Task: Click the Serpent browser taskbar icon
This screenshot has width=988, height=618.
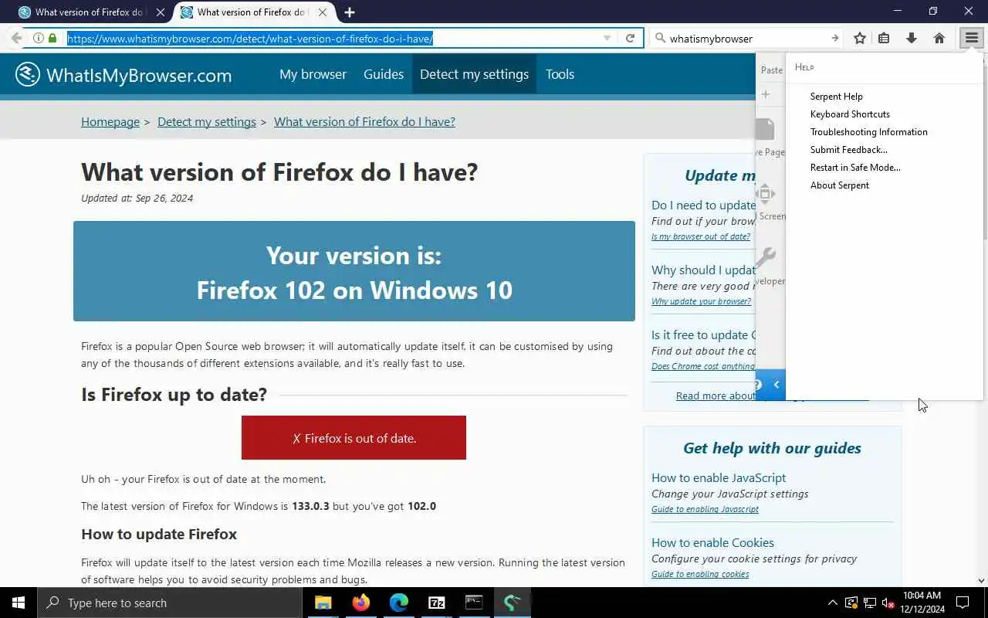Action: pyautogui.click(x=513, y=603)
